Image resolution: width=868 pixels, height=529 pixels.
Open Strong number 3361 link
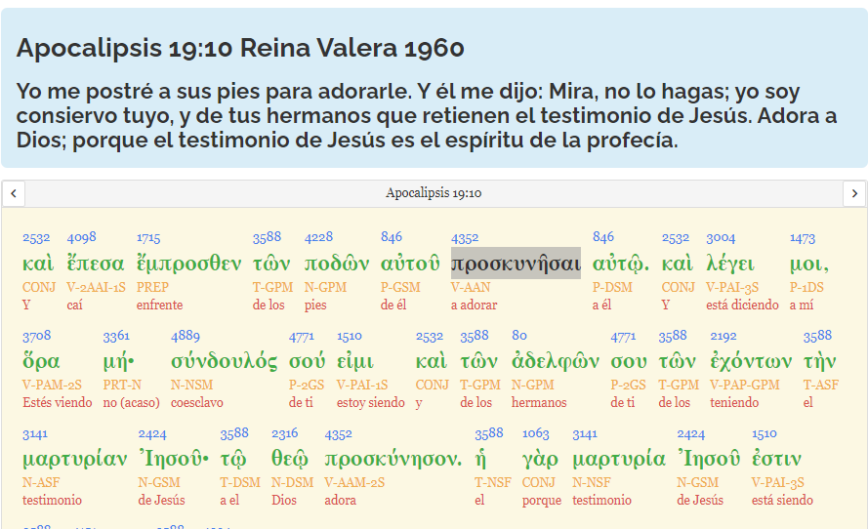(x=116, y=336)
